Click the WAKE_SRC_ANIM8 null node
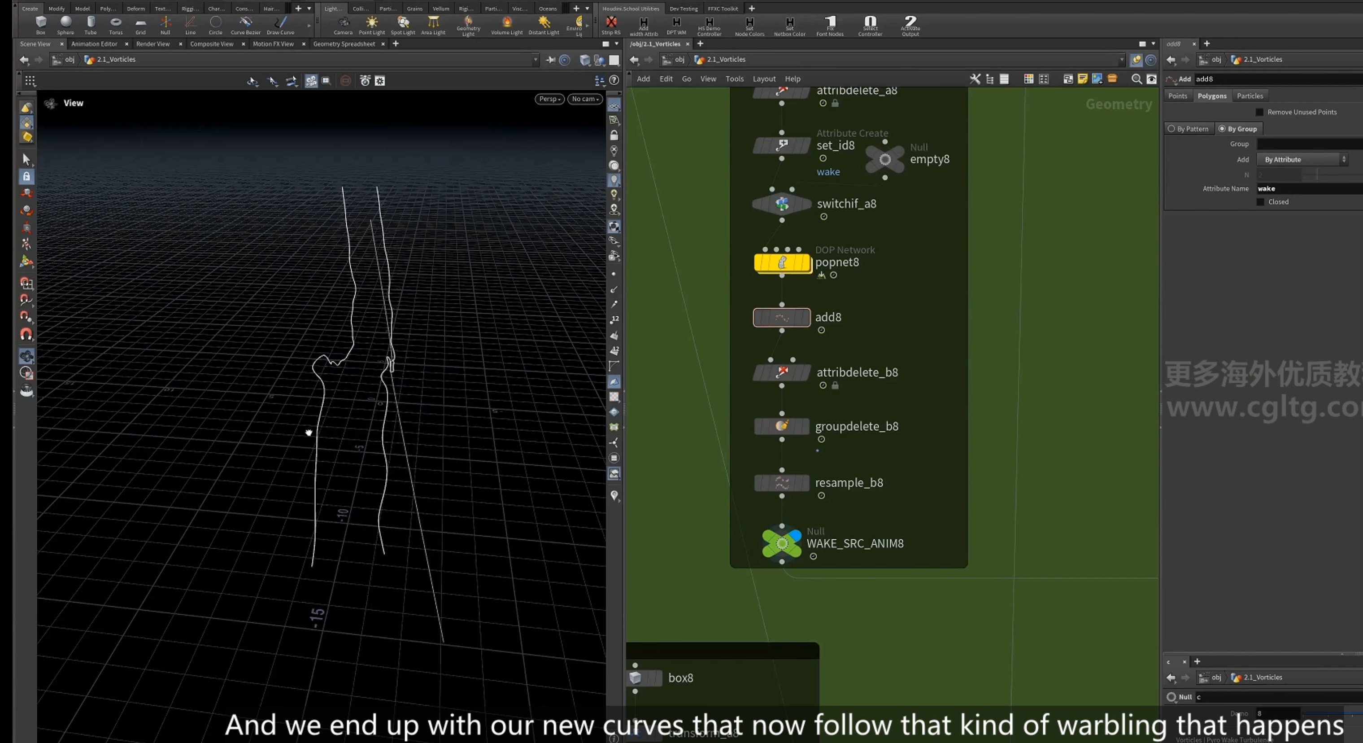This screenshot has height=743, width=1363. [x=782, y=543]
